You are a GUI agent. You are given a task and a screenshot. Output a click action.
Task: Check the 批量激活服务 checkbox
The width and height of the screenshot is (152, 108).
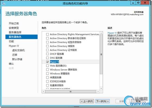pos(47,85)
